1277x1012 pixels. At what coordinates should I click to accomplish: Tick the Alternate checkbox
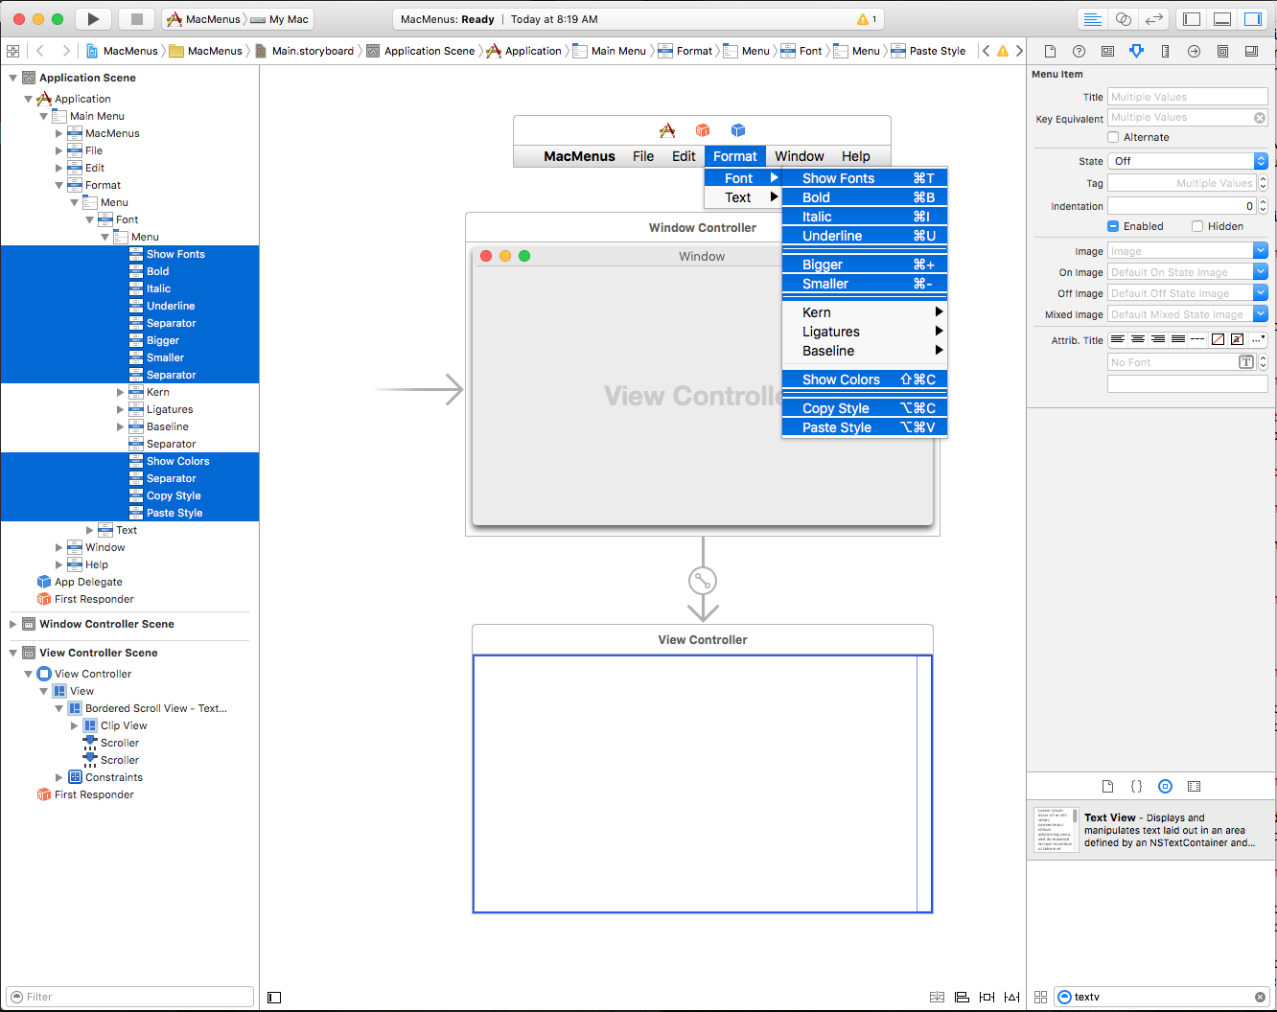coord(1113,137)
